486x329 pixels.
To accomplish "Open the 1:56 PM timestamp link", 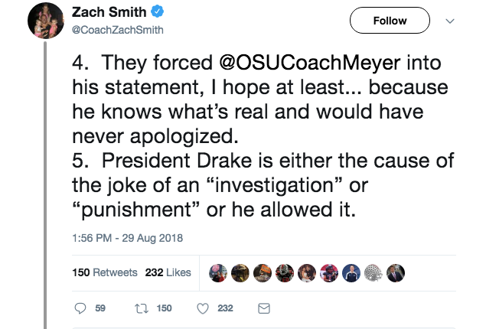I will (127, 238).
